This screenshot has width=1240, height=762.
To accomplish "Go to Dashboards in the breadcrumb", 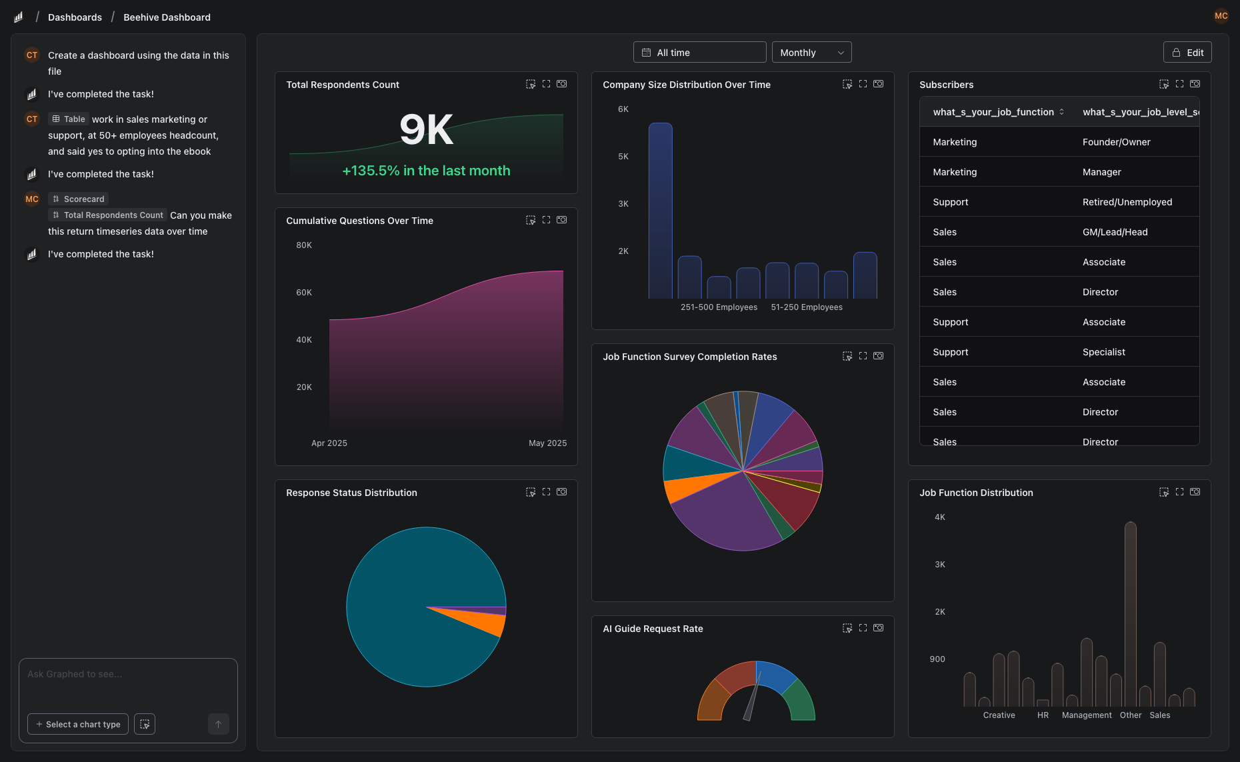I will 75,17.
